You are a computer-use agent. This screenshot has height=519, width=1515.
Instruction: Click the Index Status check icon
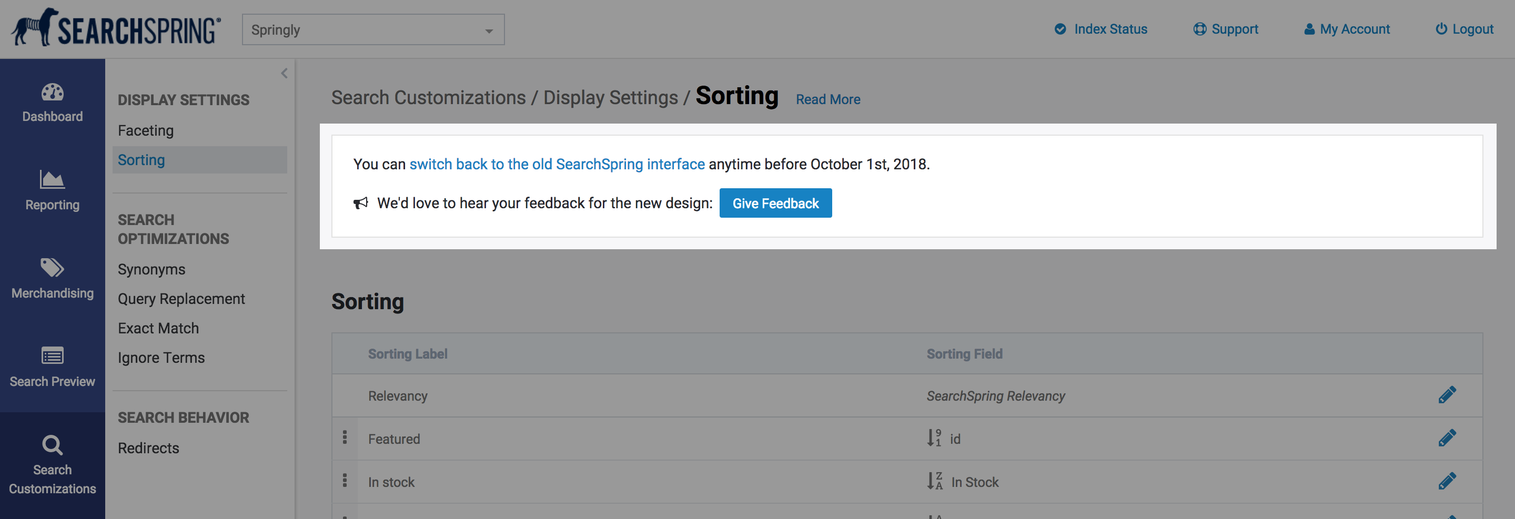tap(1060, 29)
